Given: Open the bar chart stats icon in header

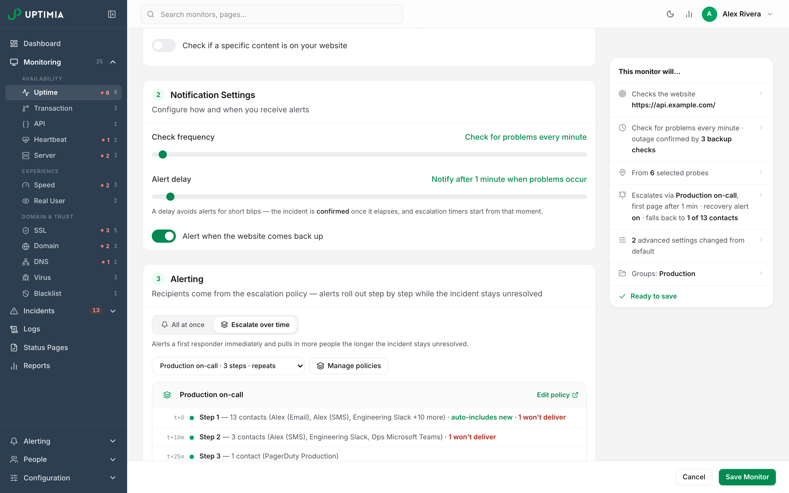Looking at the screenshot, I should 689,14.
